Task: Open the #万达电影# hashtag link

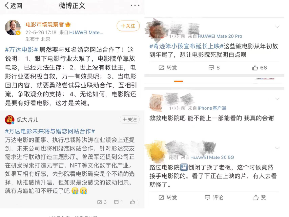Action: [21, 50]
